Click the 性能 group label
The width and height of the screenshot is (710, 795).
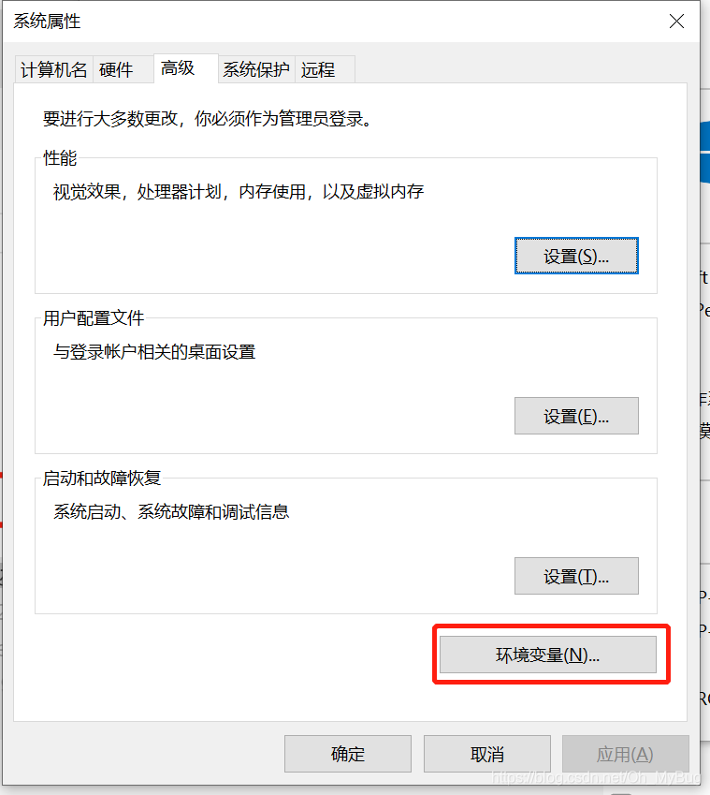click(60, 158)
